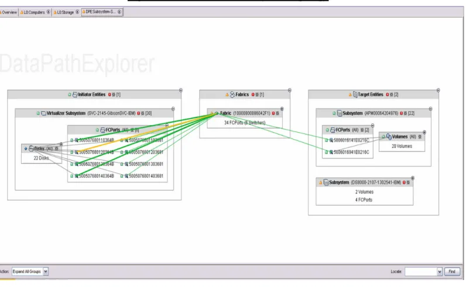Screen dimensions: 466x287
Task: Expand the DS8000-2107-1302541-IBM subsystem group
Action: (413, 178)
